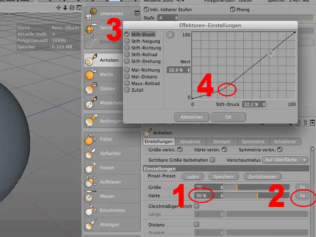Enable the Stift-Drehung checkbox
This screenshot has height=237, width=316.
tap(127, 61)
